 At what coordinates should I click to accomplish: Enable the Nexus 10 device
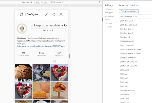point(121,70)
